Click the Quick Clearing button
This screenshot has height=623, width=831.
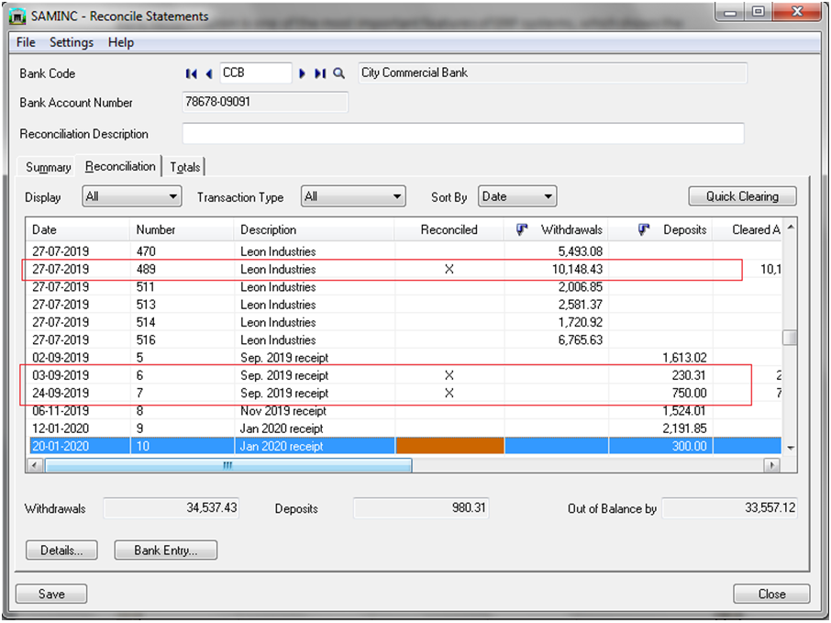(742, 196)
